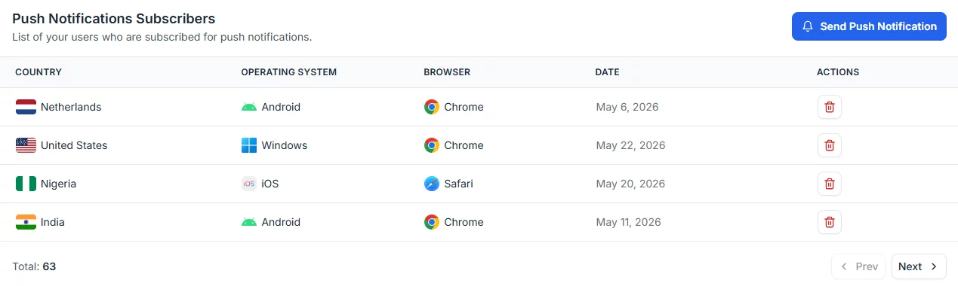Click the iOS icon in Nigeria row
Image resolution: width=958 pixels, height=286 pixels.
(x=249, y=184)
